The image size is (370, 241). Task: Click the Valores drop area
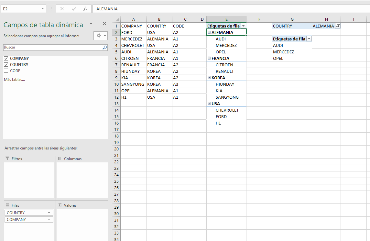coord(82,225)
